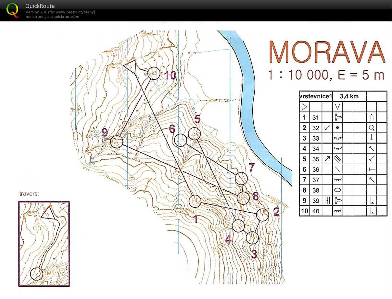Click control circle 5 on the map
Viewport: 392px width, 299px height.
195,134
